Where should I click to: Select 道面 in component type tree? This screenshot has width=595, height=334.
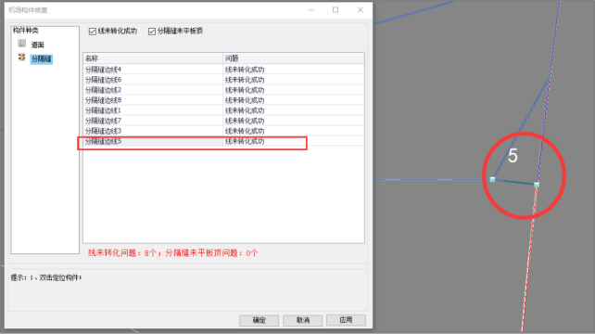[x=38, y=45]
